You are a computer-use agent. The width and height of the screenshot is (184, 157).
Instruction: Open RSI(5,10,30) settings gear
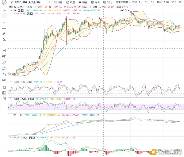[29, 99]
